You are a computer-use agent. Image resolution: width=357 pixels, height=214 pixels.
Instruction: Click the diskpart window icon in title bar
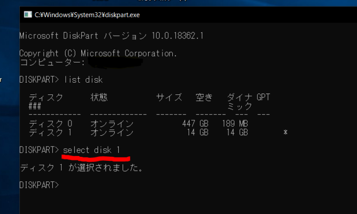27,15
